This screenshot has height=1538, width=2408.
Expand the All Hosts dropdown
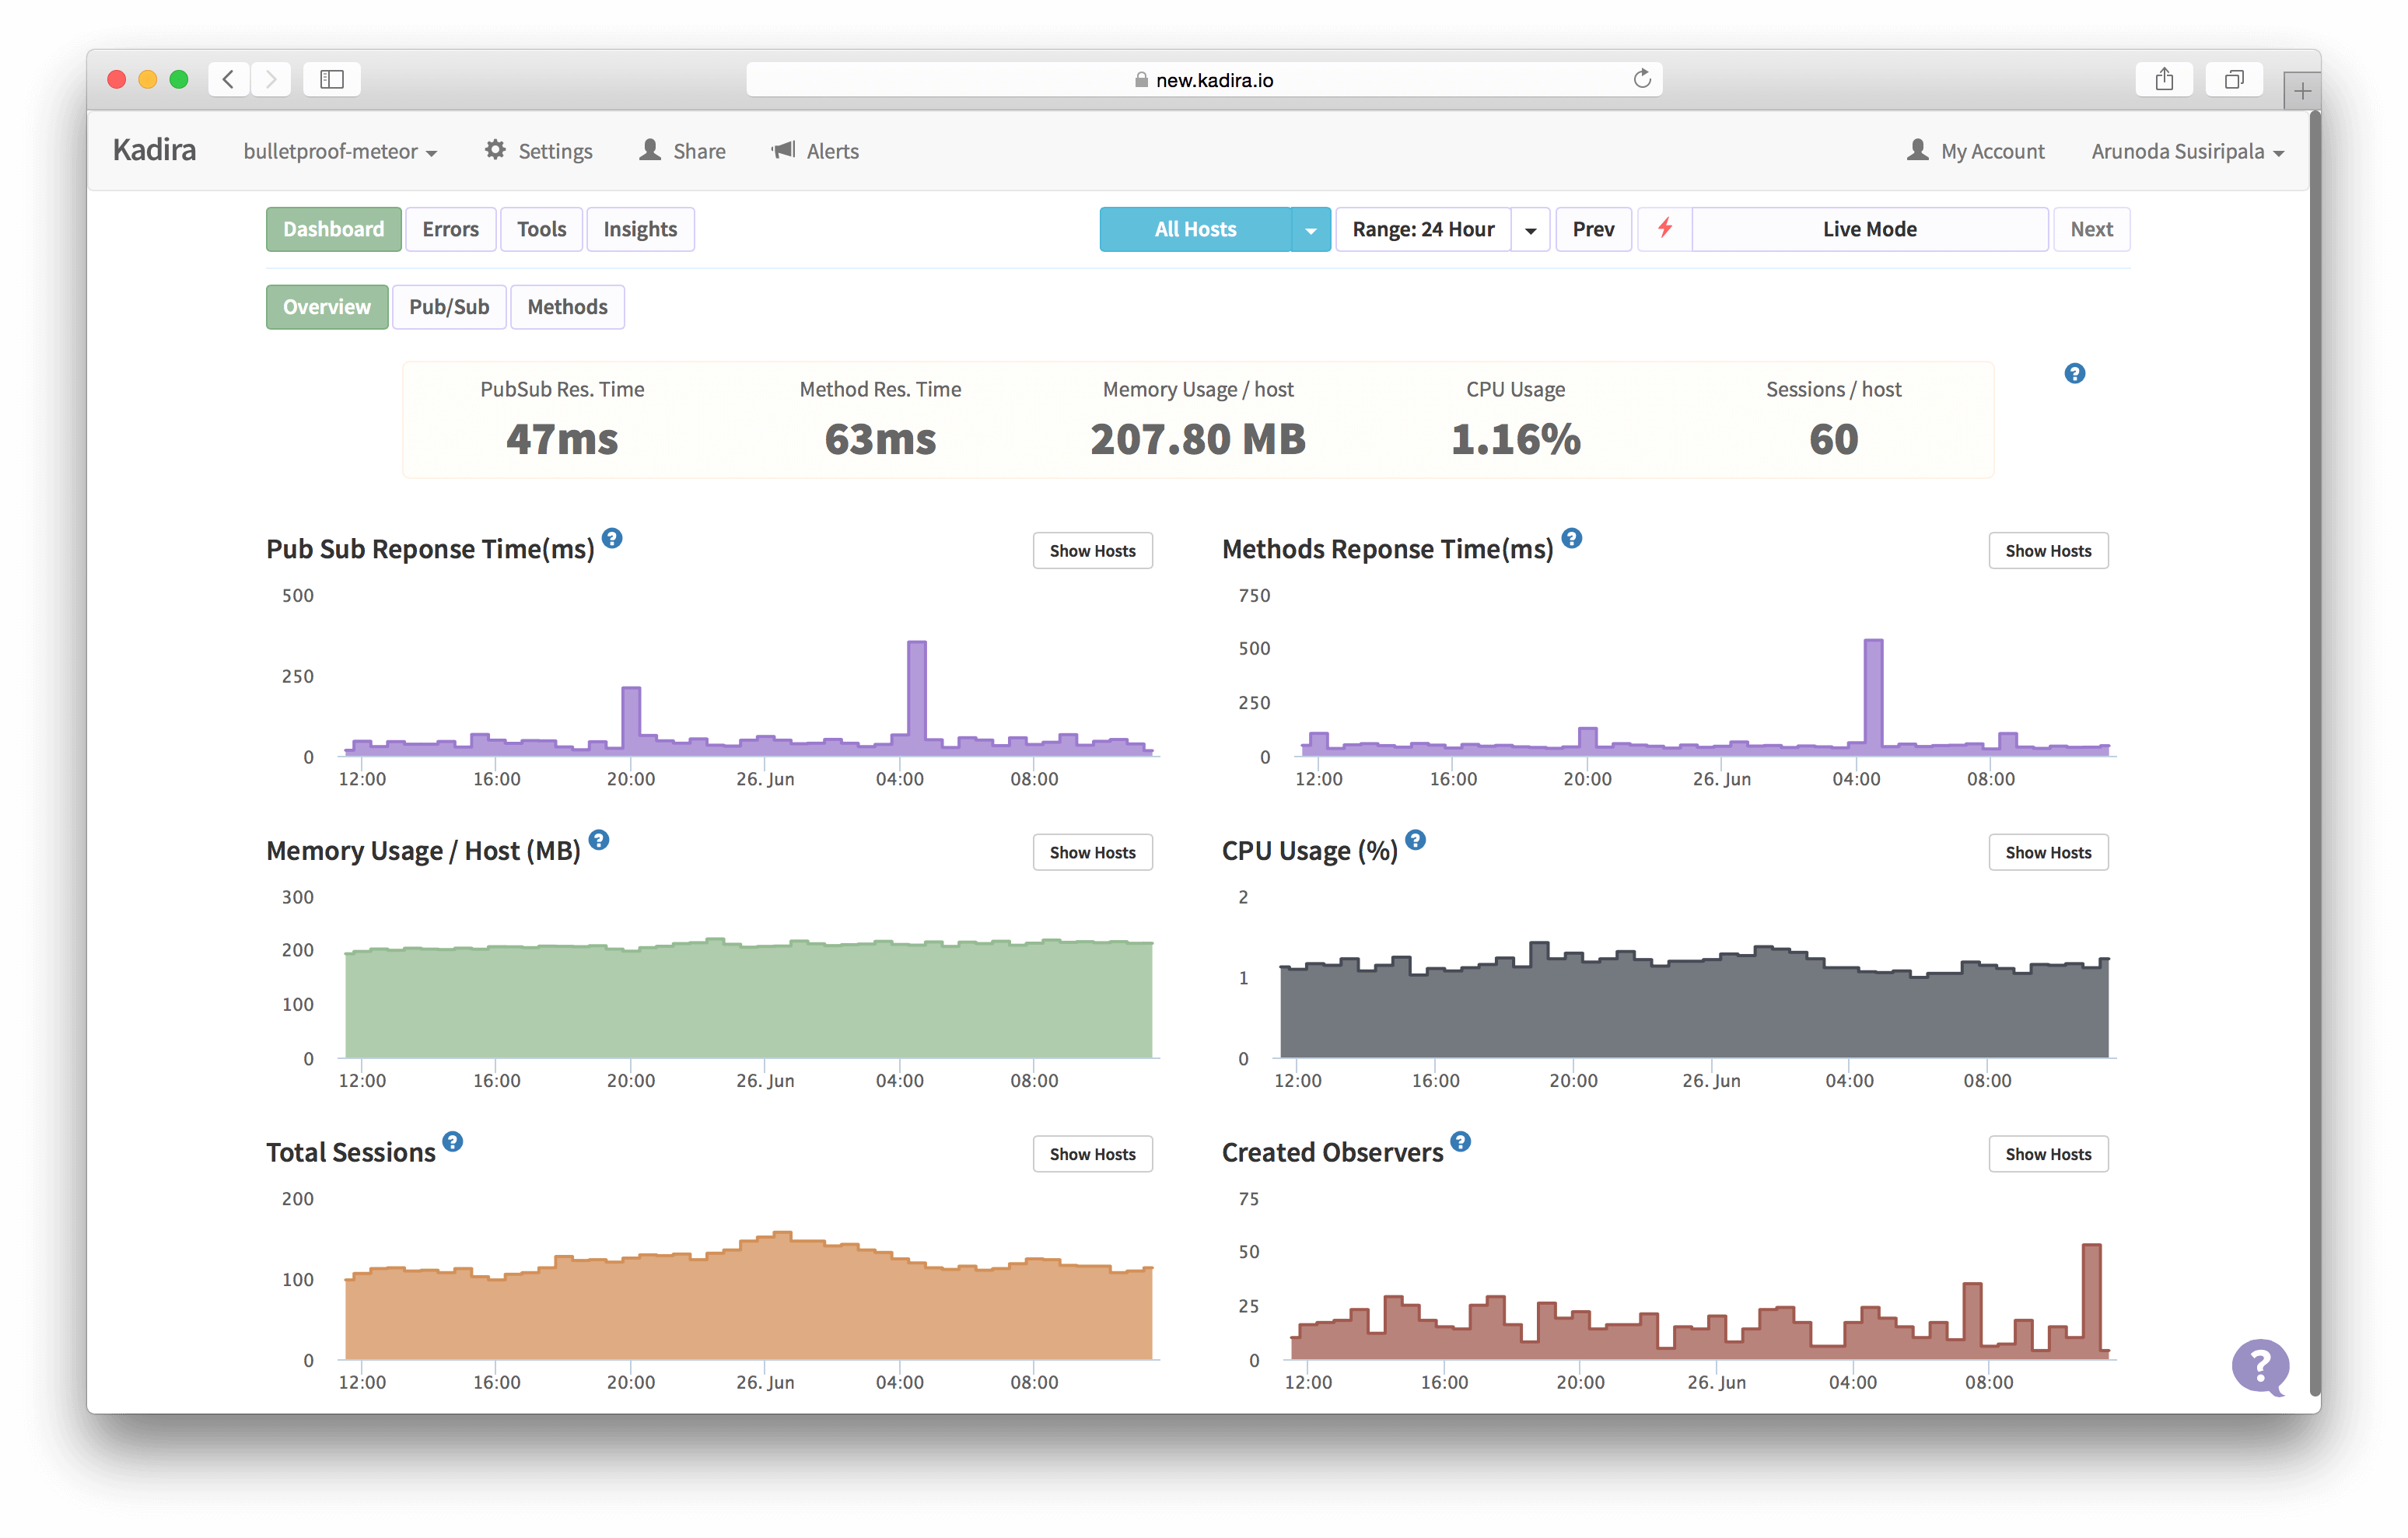pyautogui.click(x=1311, y=229)
